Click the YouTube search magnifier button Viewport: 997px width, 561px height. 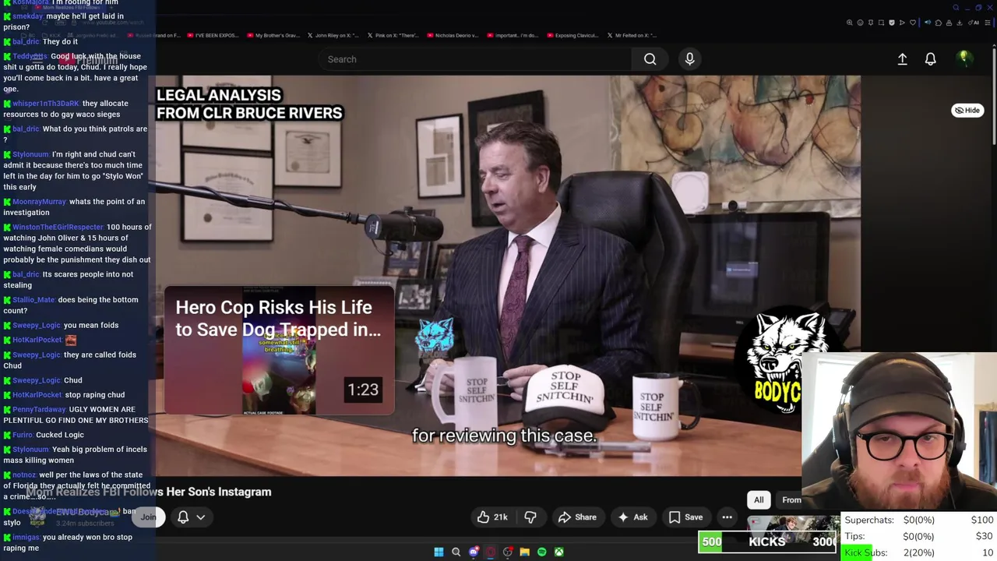click(650, 59)
